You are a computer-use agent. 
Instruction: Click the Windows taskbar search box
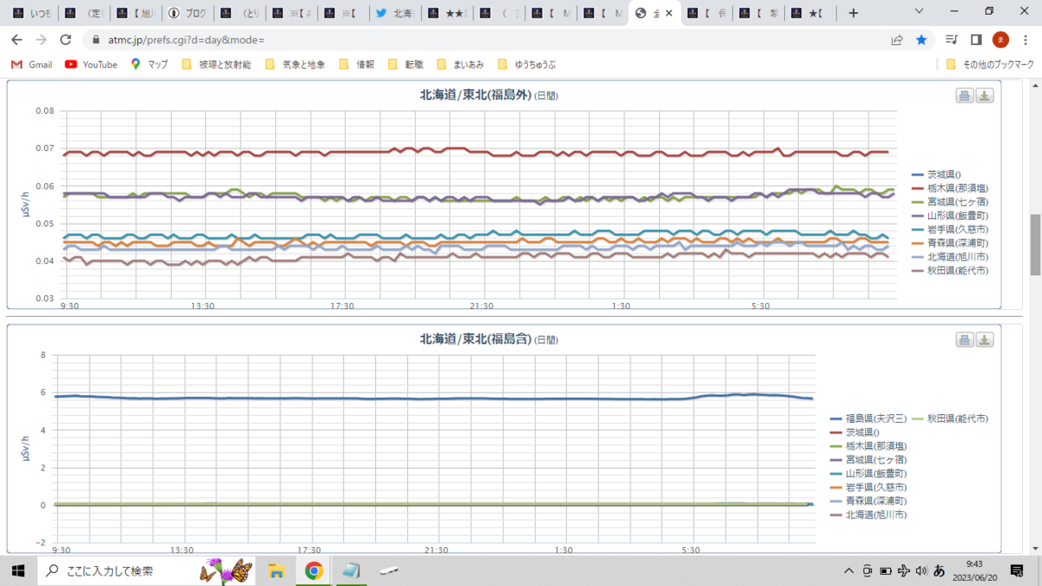148,570
